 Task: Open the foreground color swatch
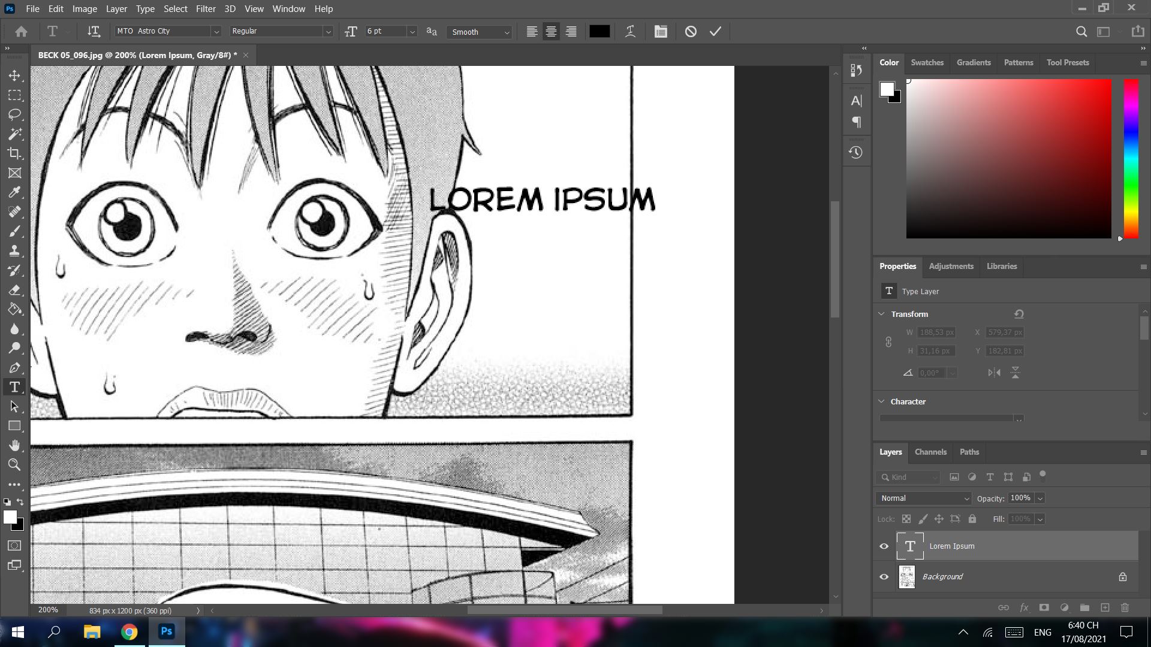pyautogui.click(x=10, y=518)
